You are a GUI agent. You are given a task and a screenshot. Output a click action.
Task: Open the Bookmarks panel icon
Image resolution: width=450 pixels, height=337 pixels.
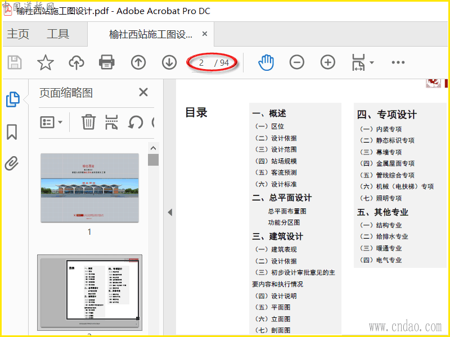(x=12, y=132)
